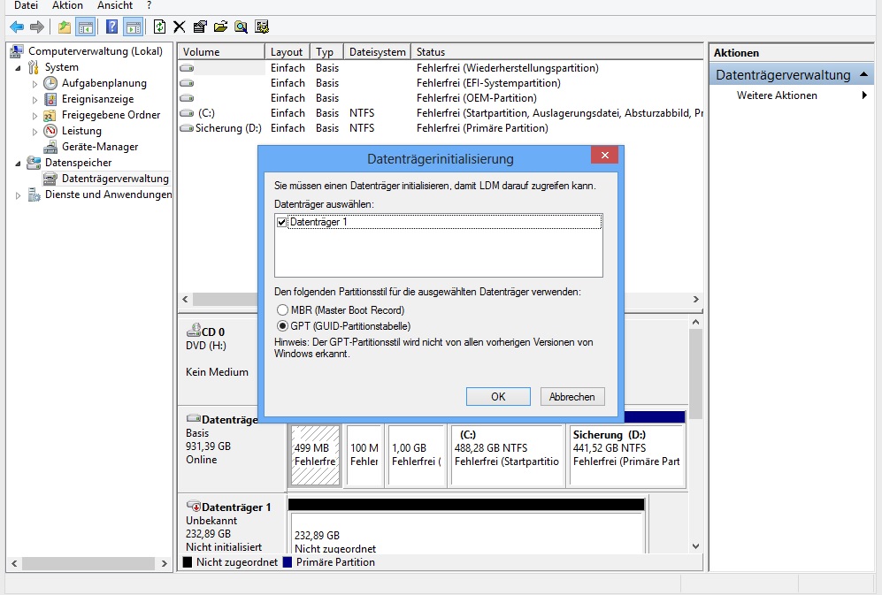This screenshot has width=882, height=595.
Task: Select the 1,00 GB OEM partition block
Action: pyautogui.click(x=416, y=455)
